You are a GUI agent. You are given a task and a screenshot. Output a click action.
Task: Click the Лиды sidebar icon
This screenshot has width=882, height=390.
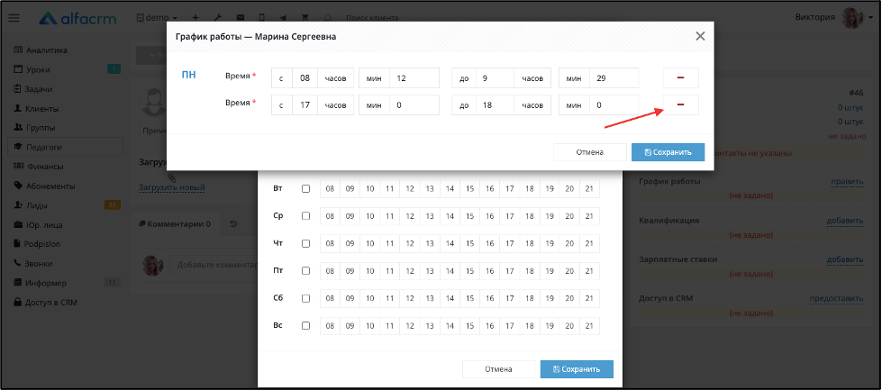pyautogui.click(x=18, y=205)
